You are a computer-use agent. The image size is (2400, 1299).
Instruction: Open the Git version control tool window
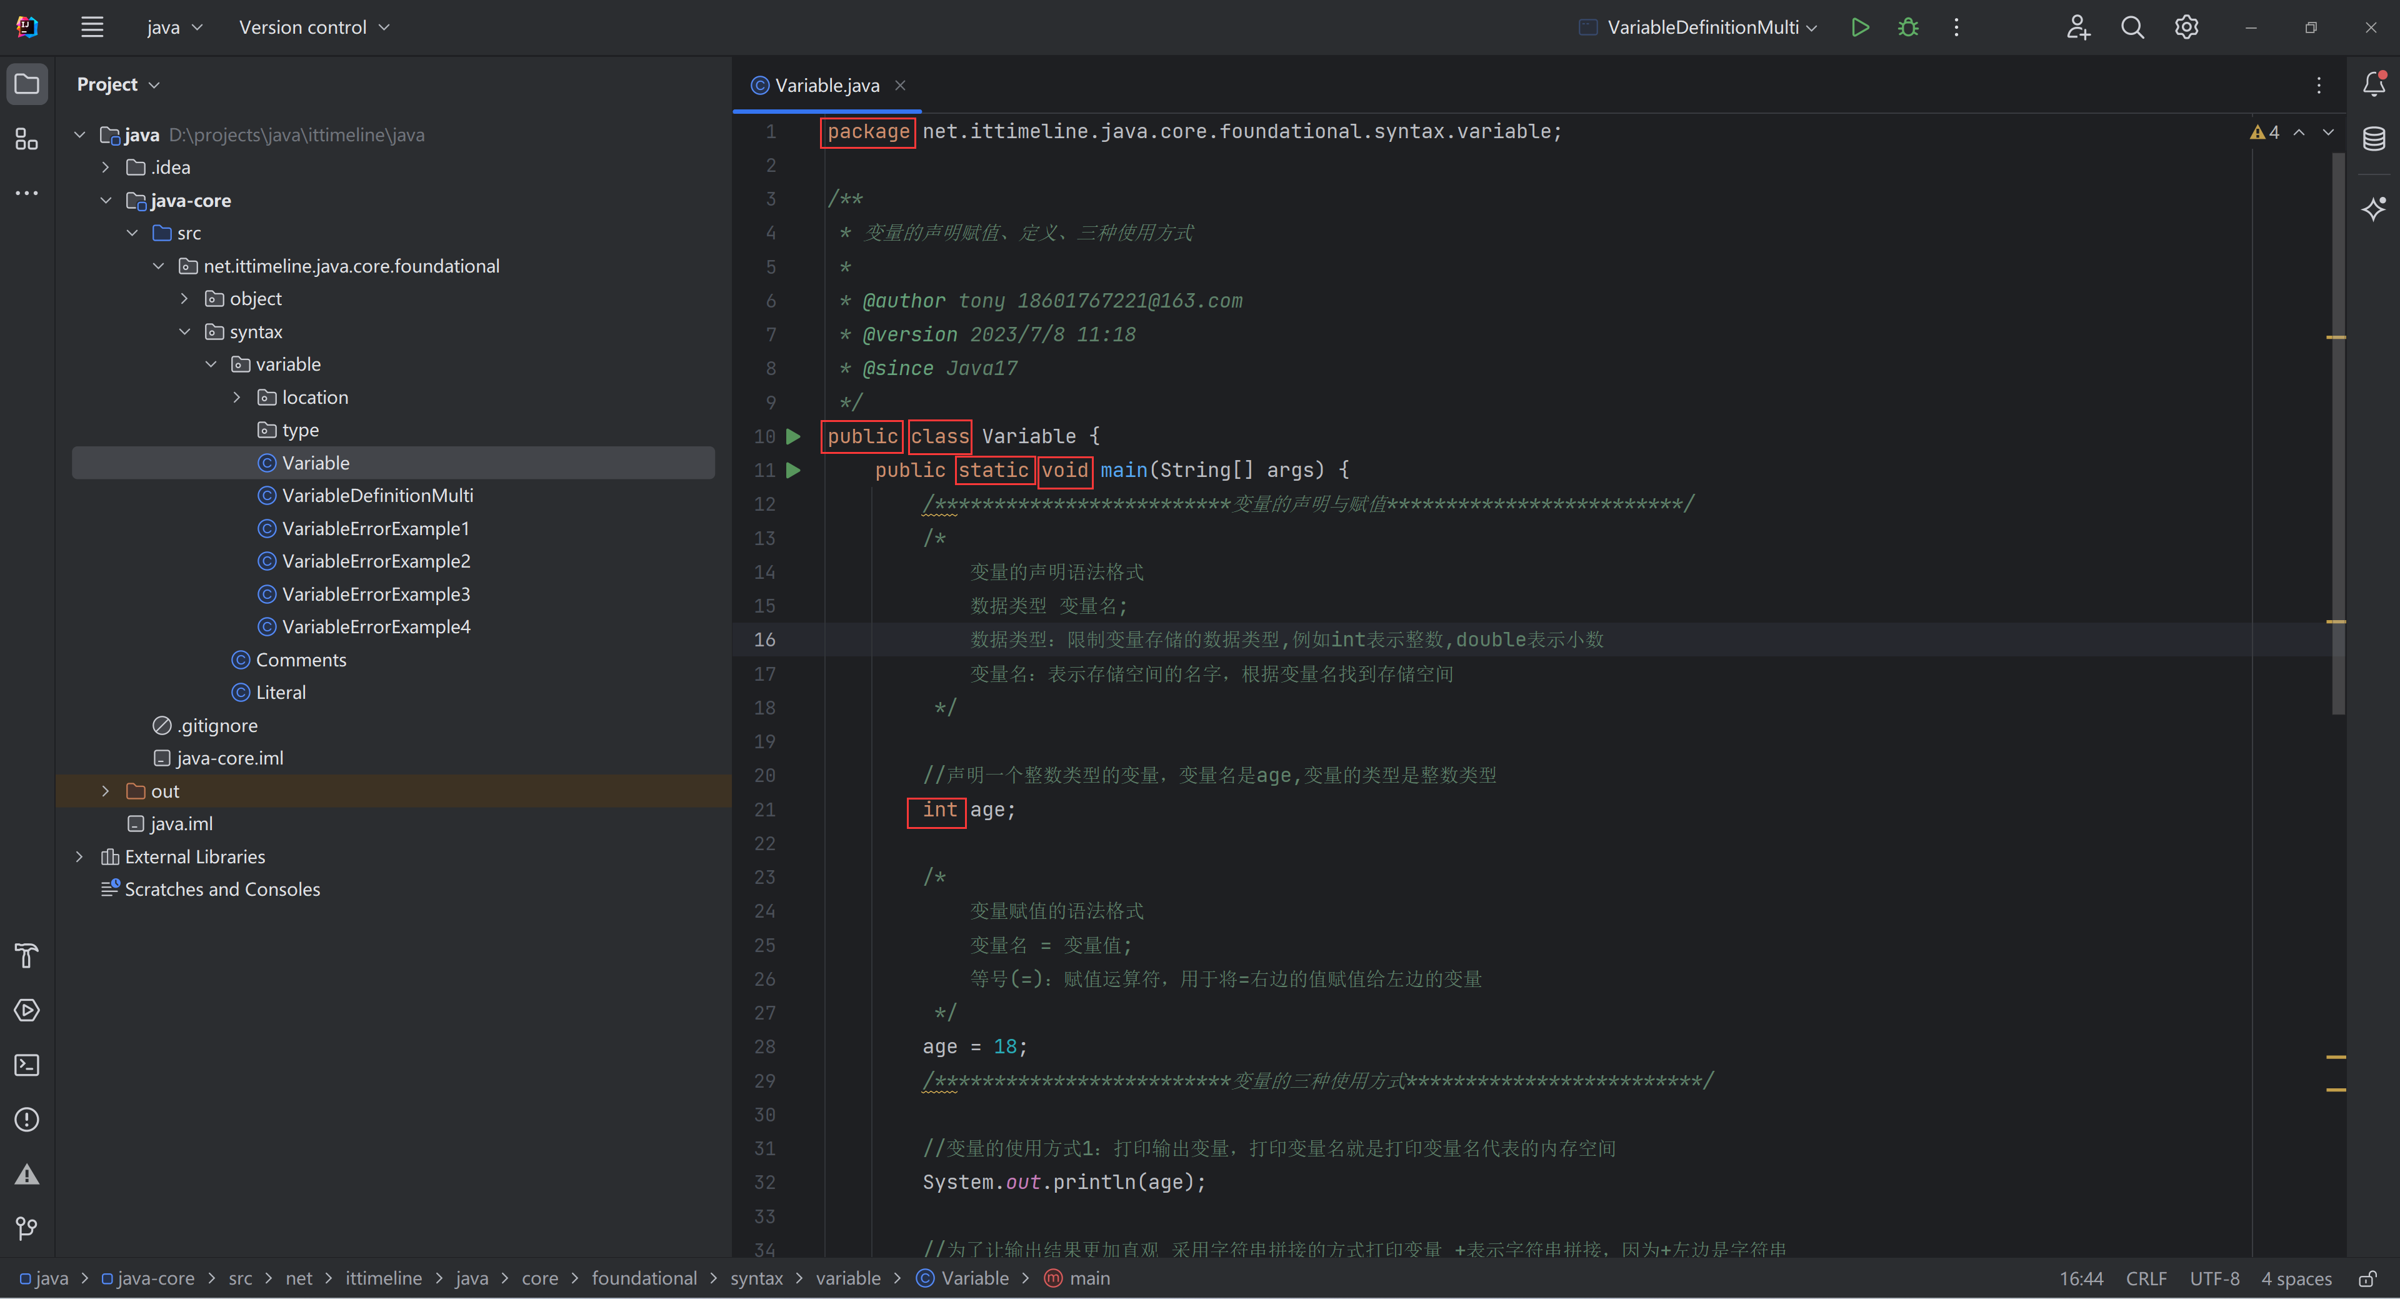point(27,1228)
